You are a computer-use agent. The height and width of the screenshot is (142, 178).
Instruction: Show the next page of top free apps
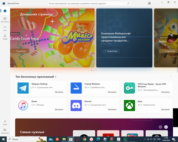(171, 76)
